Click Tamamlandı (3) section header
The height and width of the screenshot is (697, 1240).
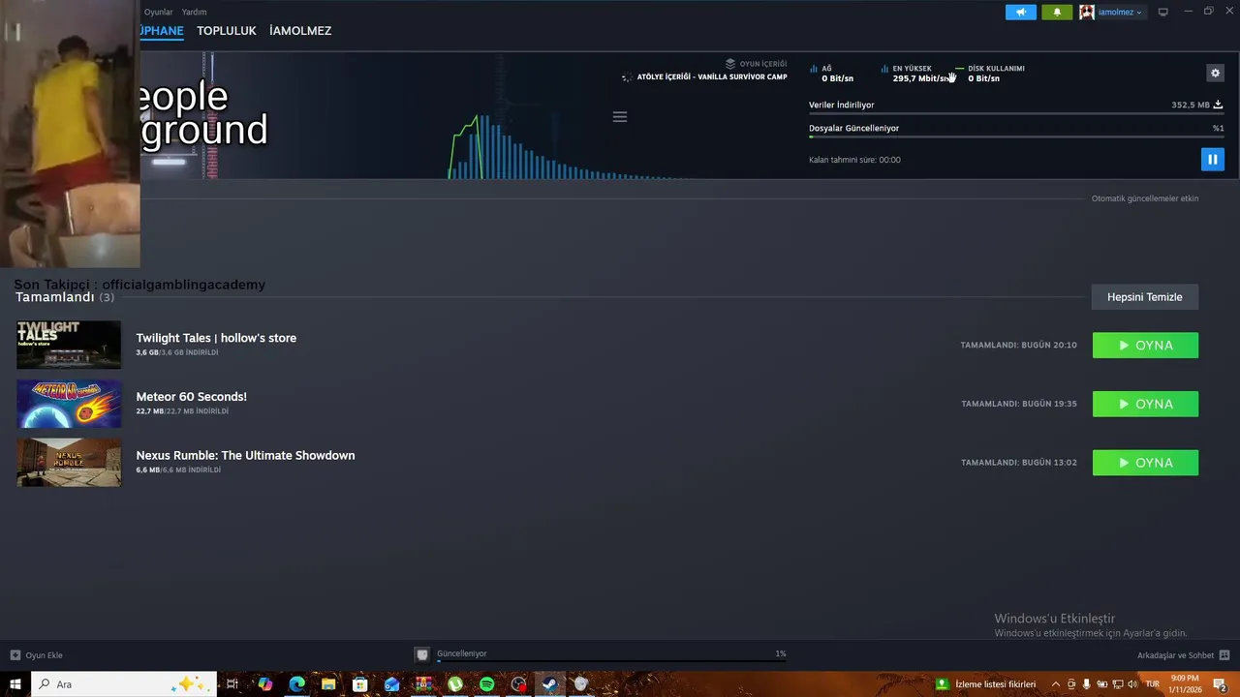pos(64,297)
